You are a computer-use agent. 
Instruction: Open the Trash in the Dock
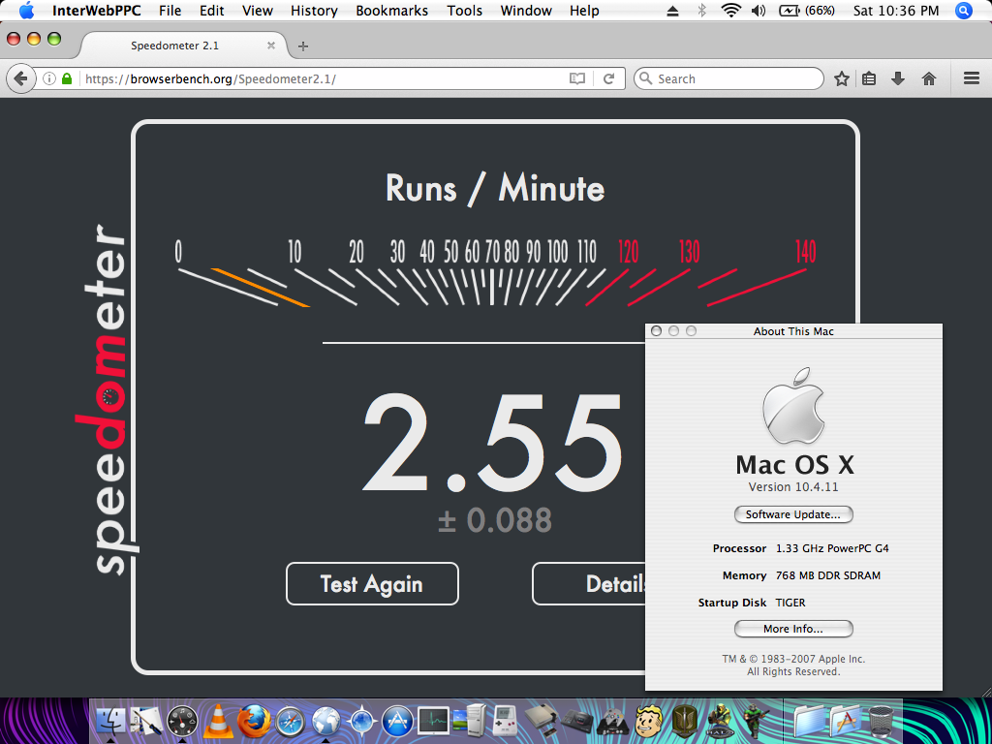tap(882, 721)
